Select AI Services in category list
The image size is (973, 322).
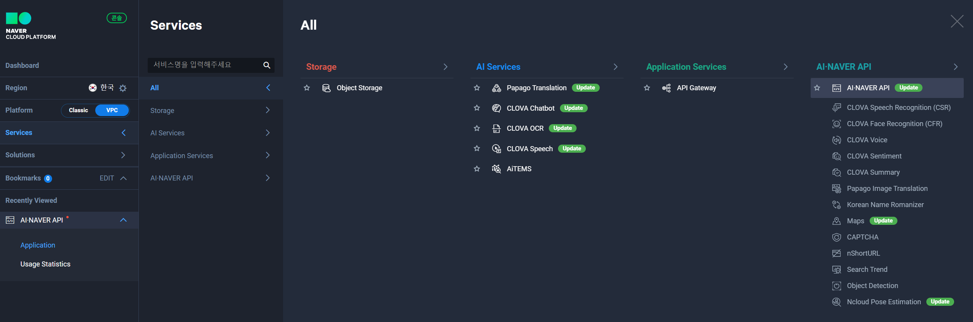pyautogui.click(x=211, y=133)
